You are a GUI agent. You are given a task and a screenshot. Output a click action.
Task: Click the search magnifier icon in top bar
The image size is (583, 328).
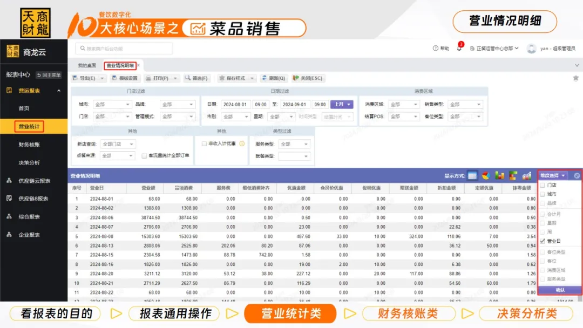(83, 49)
